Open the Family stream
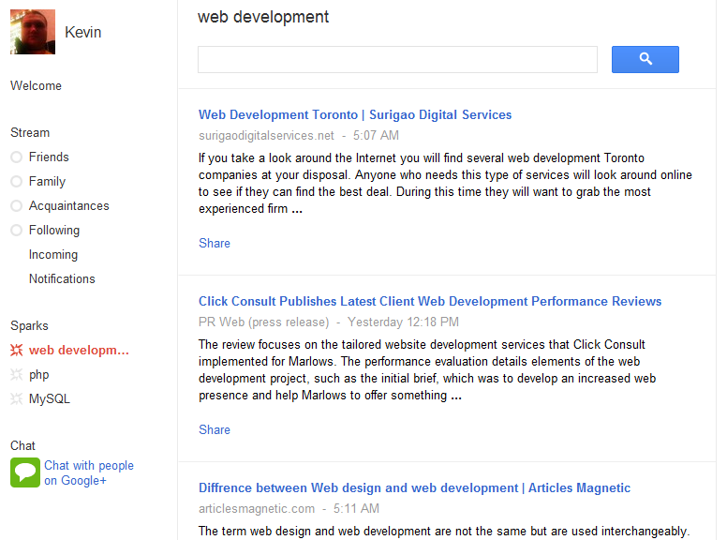This screenshot has height=540, width=727. (47, 181)
